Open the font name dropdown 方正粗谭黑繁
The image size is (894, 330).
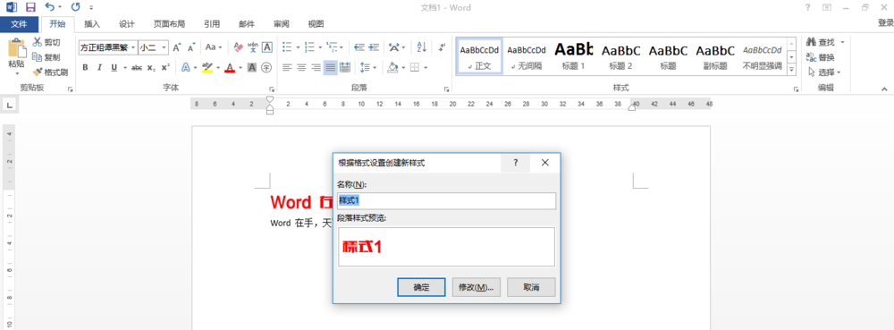pos(133,48)
